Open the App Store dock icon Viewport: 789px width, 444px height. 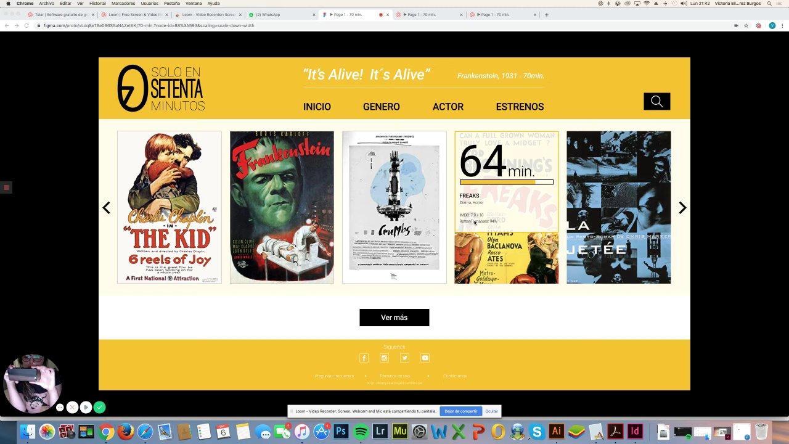coord(321,432)
